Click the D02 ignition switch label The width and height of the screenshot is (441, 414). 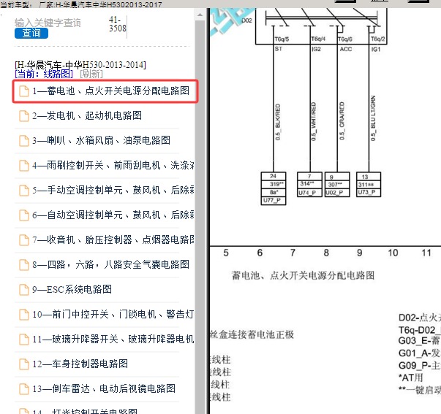pos(246,20)
